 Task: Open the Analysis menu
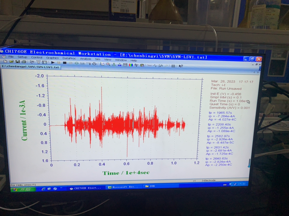point(86,59)
